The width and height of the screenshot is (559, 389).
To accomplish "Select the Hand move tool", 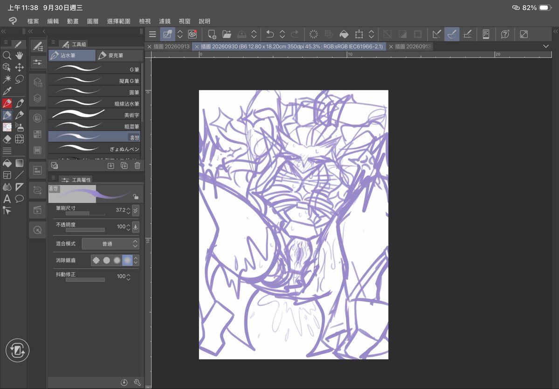I will point(19,55).
